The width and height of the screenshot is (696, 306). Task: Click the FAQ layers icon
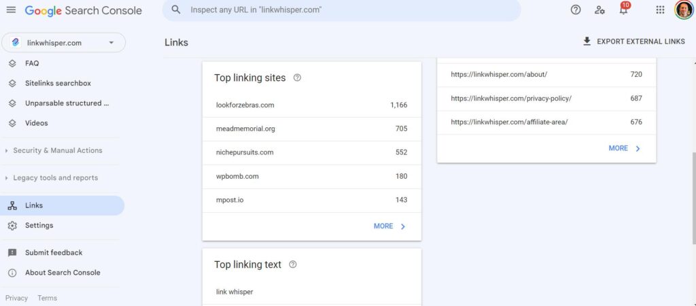12,63
